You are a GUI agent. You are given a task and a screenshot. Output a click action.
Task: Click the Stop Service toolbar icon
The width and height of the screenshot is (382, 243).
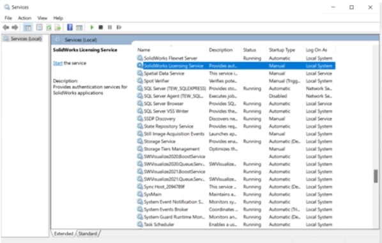[101, 27]
